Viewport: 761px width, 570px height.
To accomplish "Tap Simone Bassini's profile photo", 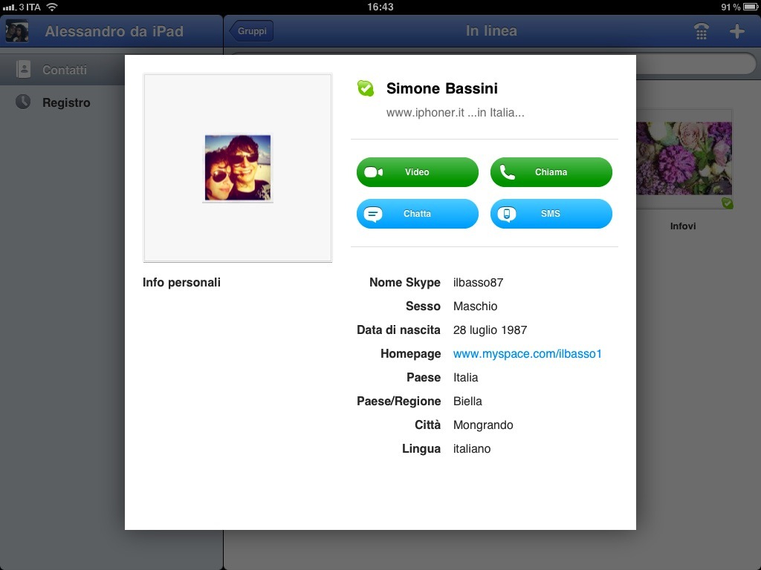I will coord(238,168).
